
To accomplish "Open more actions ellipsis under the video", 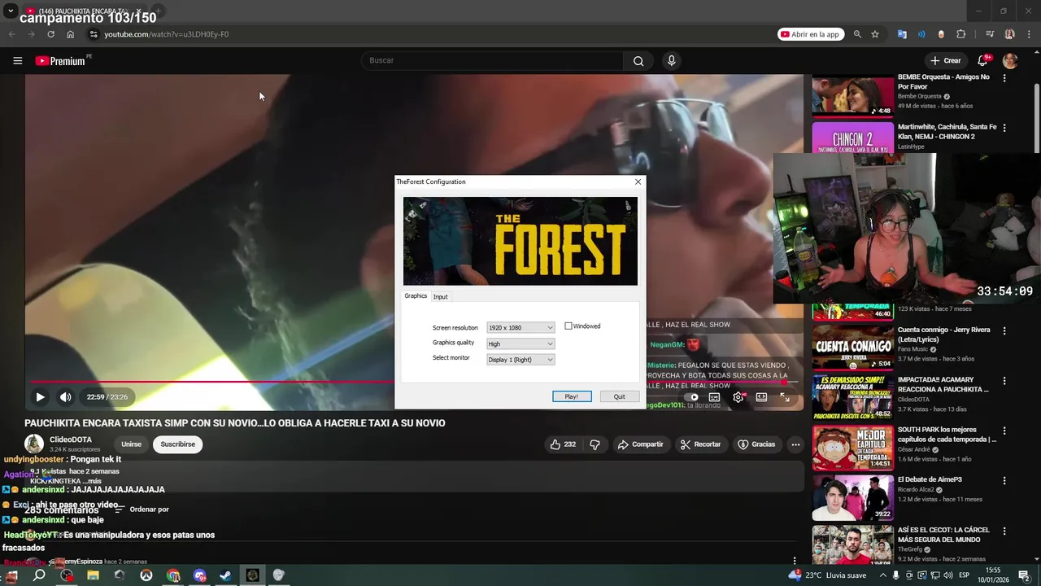I will tap(795, 444).
